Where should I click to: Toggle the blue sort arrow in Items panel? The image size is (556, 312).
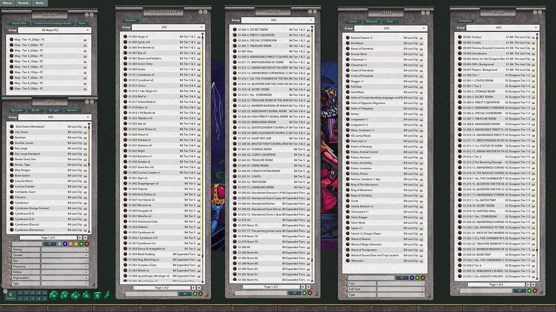[411, 278]
